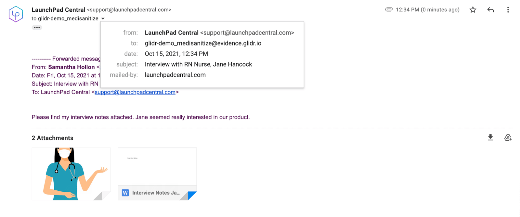Collapse the recipient details dropdown arrow

click(x=103, y=19)
